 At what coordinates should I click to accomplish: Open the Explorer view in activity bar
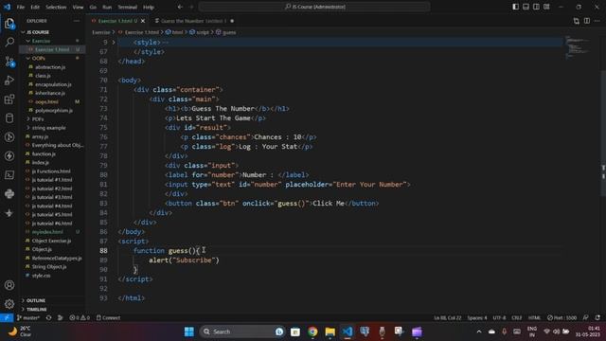pos(9,24)
